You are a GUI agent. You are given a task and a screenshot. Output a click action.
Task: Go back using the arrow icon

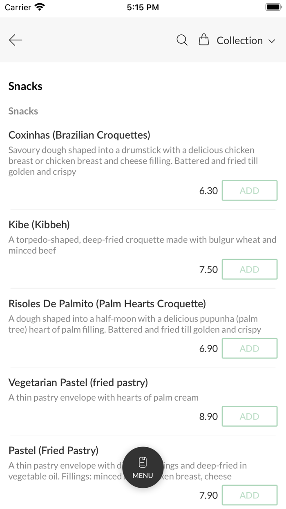[x=15, y=40]
